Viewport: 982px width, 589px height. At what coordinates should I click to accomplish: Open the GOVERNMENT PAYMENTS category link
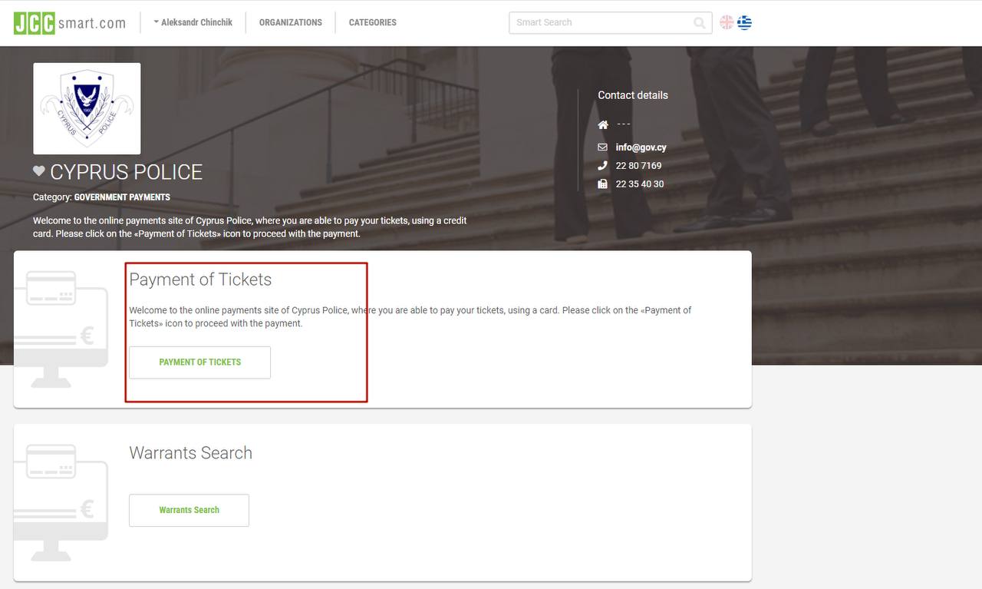click(122, 197)
